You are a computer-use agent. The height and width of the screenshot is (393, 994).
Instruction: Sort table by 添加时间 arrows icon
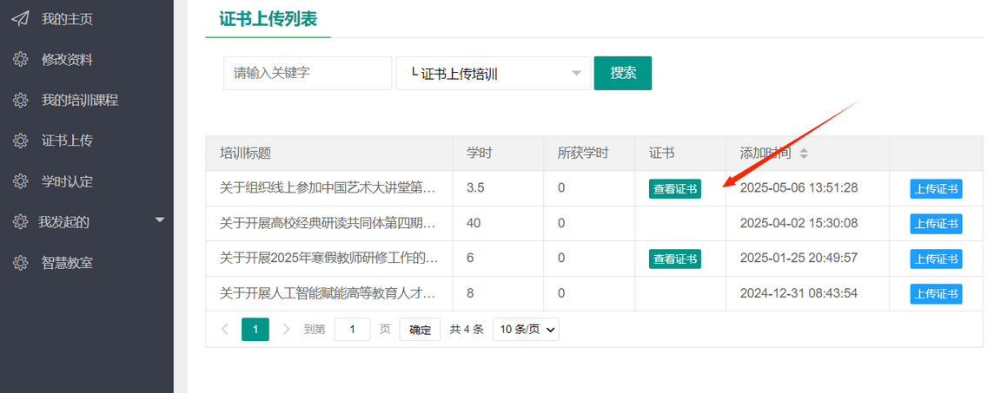(x=804, y=154)
